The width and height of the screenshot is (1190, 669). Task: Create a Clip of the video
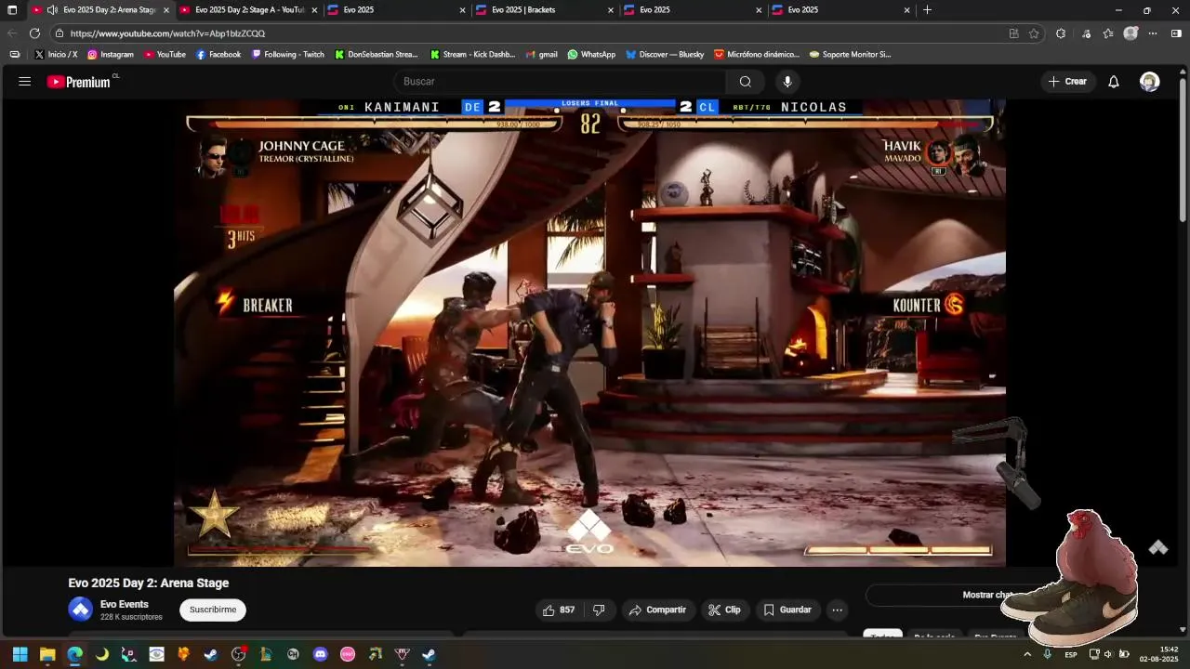click(724, 610)
